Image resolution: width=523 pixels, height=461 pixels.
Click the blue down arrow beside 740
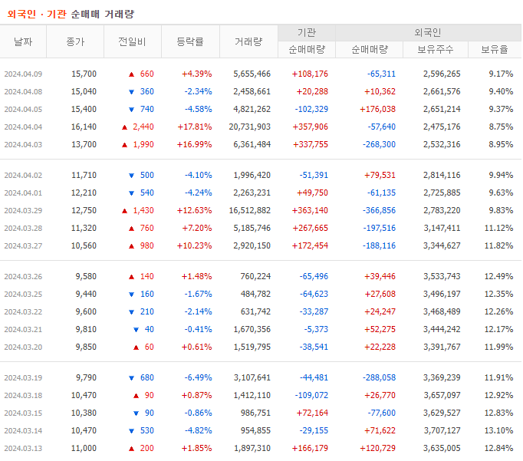click(131, 110)
